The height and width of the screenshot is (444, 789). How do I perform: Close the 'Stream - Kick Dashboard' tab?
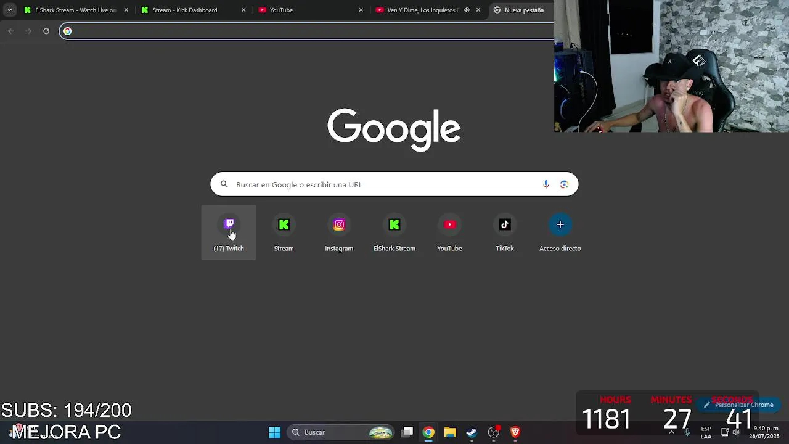(243, 10)
